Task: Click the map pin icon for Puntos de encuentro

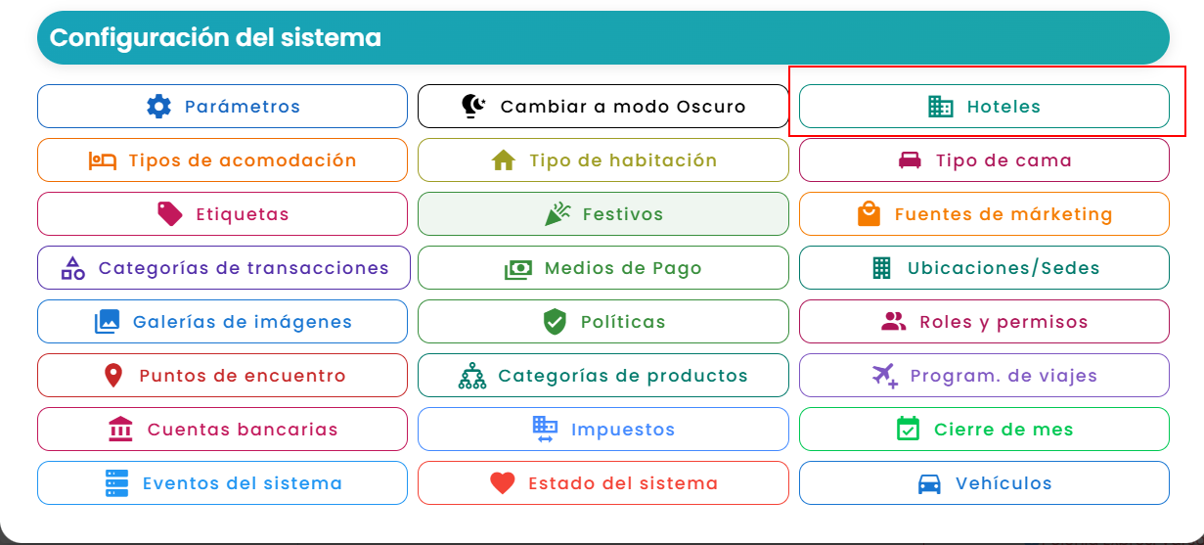Action: point(113,376)
